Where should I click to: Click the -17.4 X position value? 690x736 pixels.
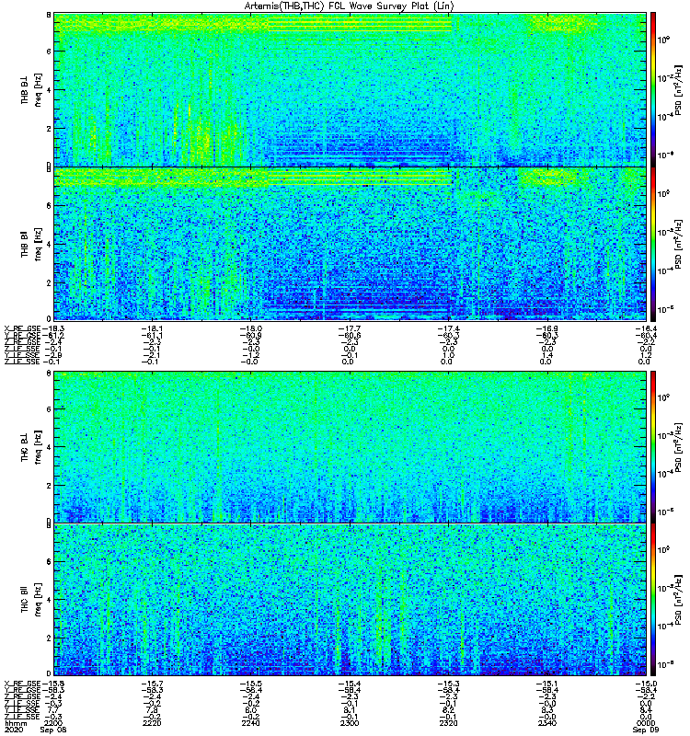[449, 328]
